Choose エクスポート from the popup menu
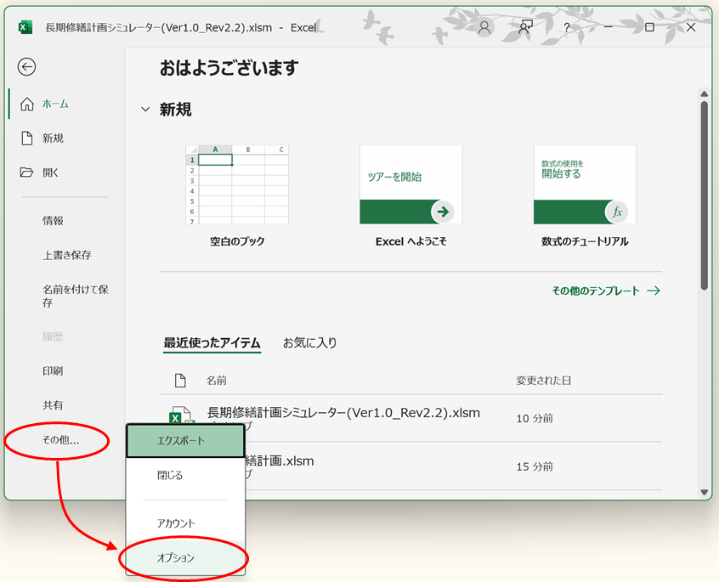This screenshot has width=719, height=582. click(181, 441)
